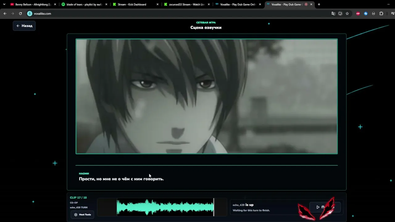395x222 pixels.
Task: Click Waiting for this turn to finish text
Action: coord(251,210)
